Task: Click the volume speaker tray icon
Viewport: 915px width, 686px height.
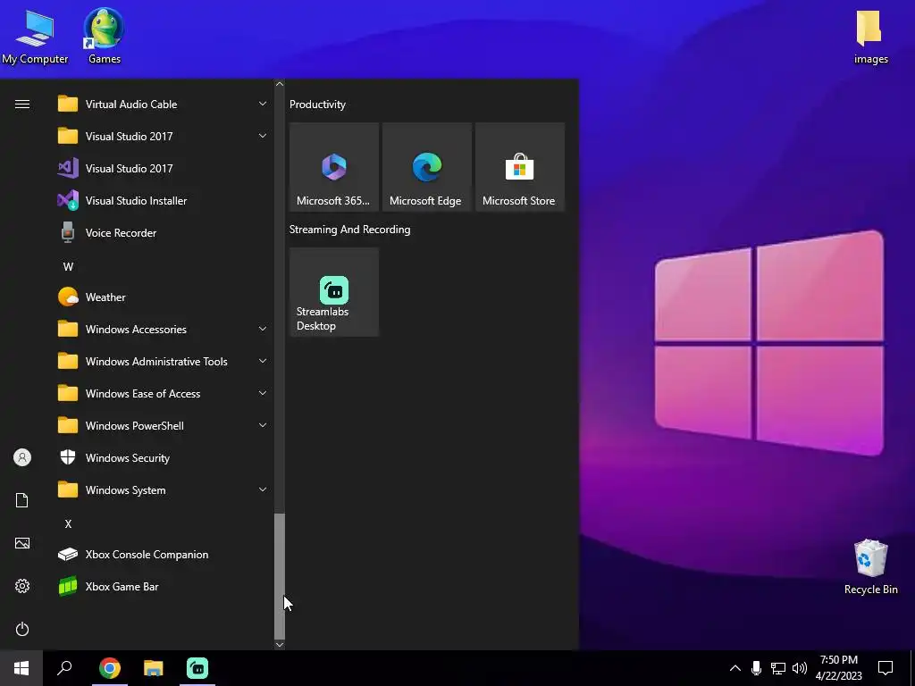Action: 800,668
